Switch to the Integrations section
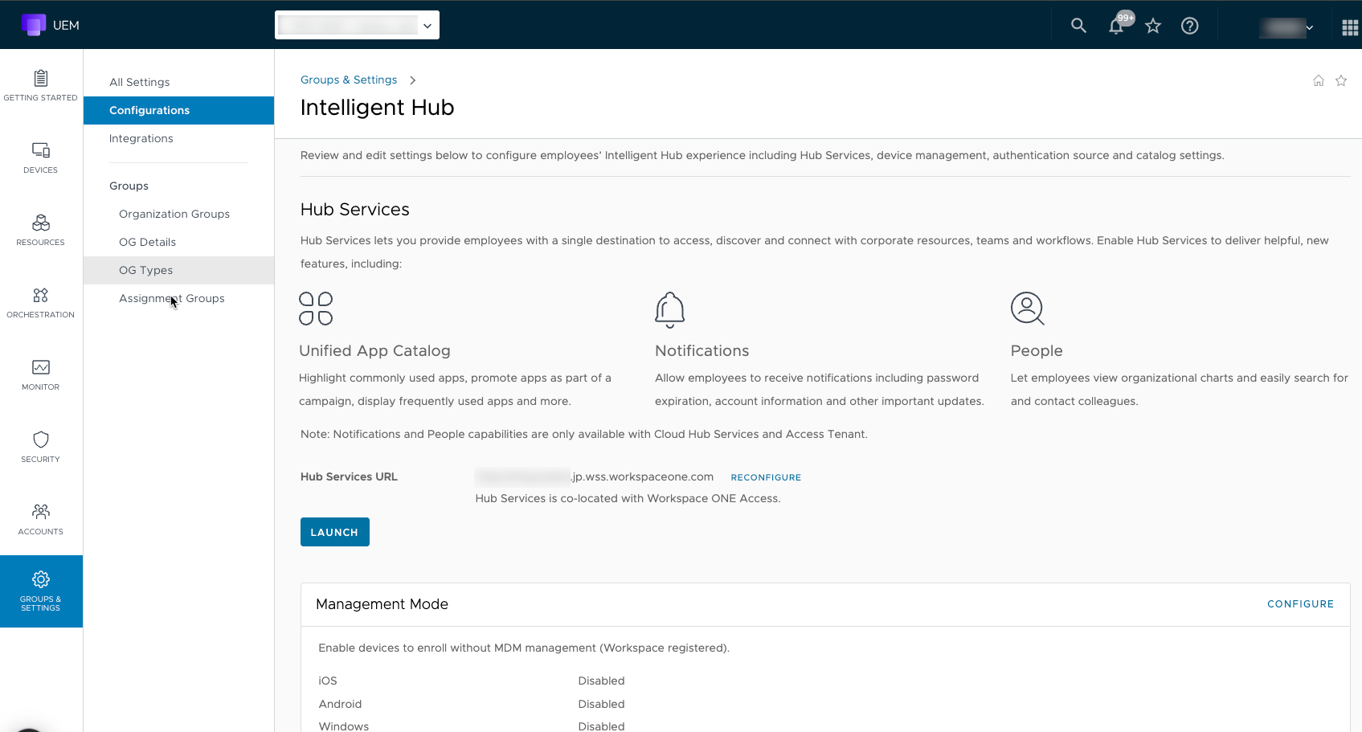This screenshot has width=1362, height=732. tap(141, 138)
